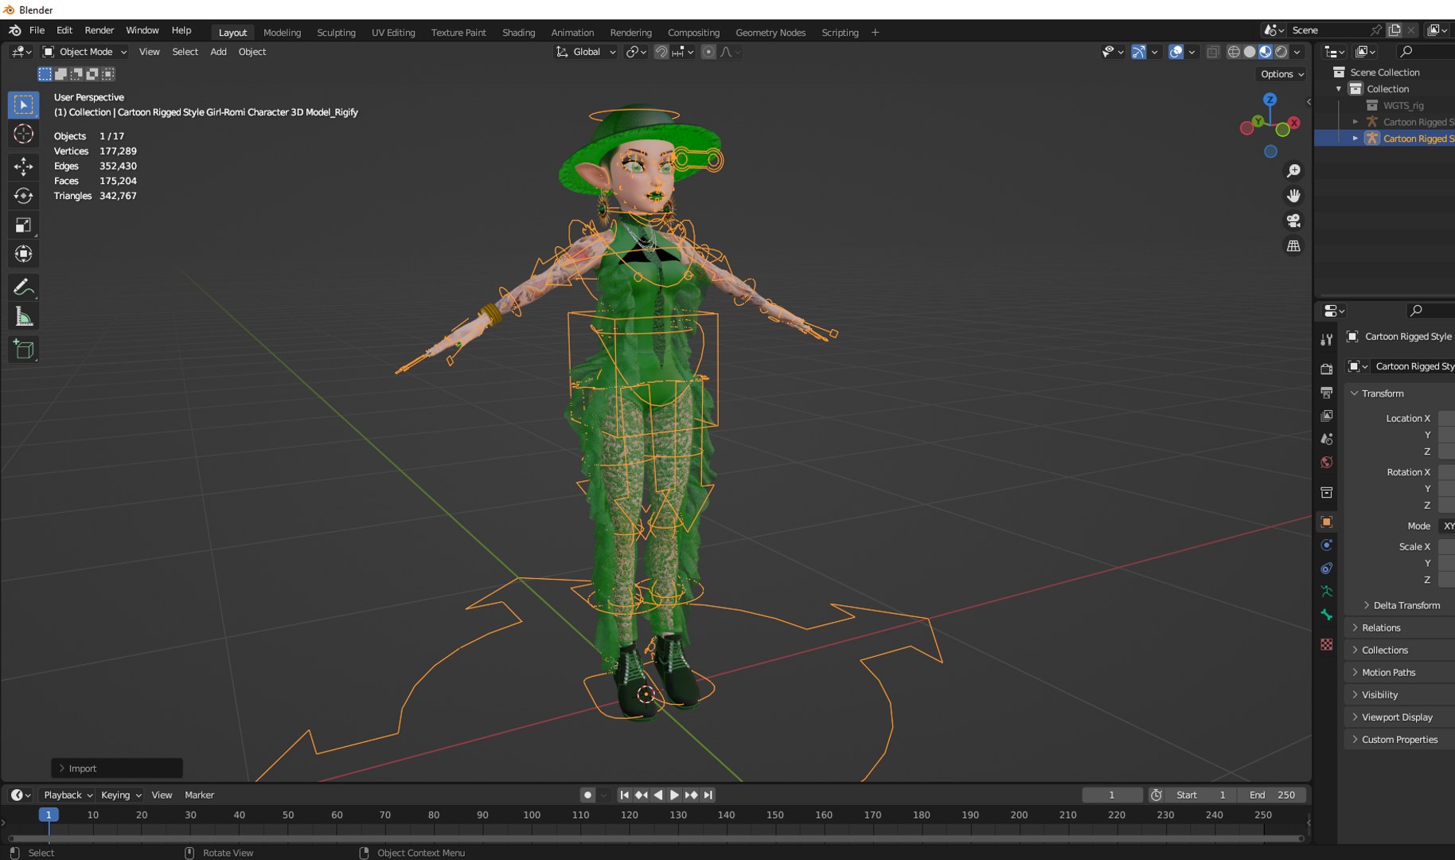The image size is (1455, 860).
Task: Open the File menu
Action: click(x=37, y=30)
